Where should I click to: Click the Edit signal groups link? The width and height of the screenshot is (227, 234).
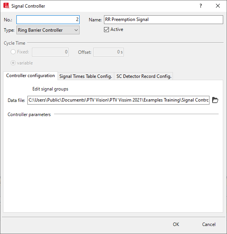(50, 89)
